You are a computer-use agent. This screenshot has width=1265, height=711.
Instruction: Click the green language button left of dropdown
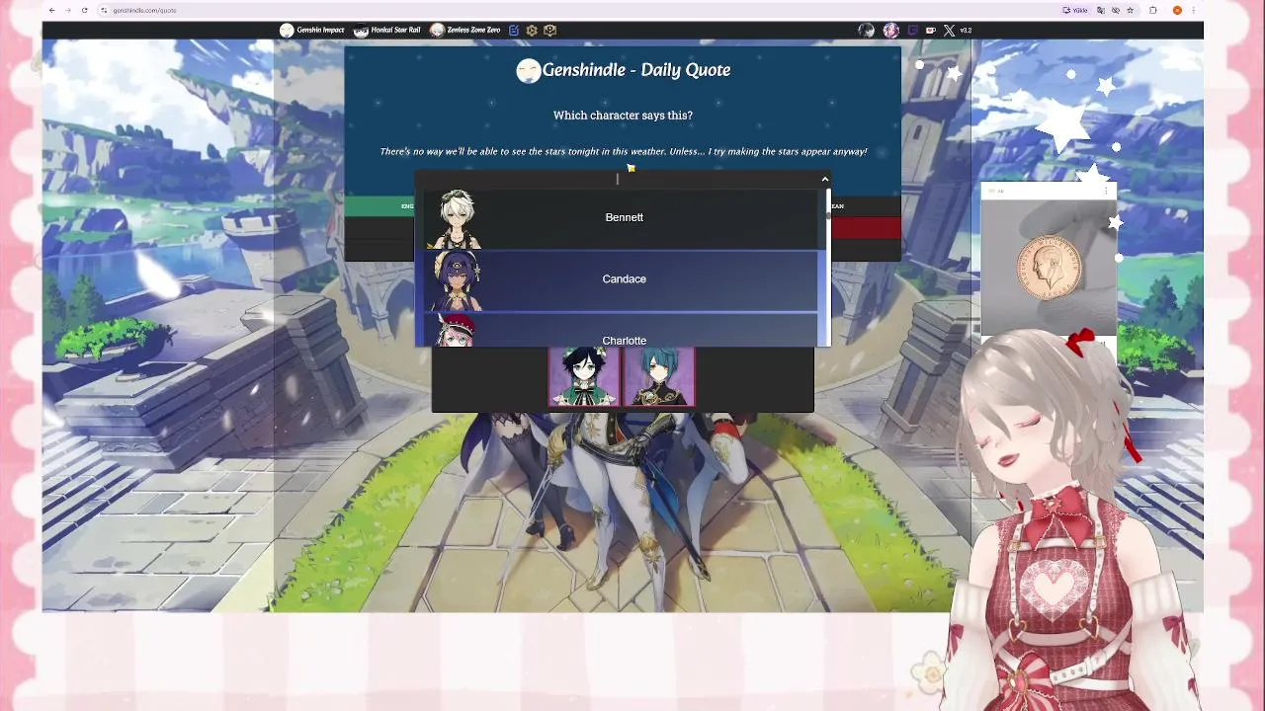379,205
